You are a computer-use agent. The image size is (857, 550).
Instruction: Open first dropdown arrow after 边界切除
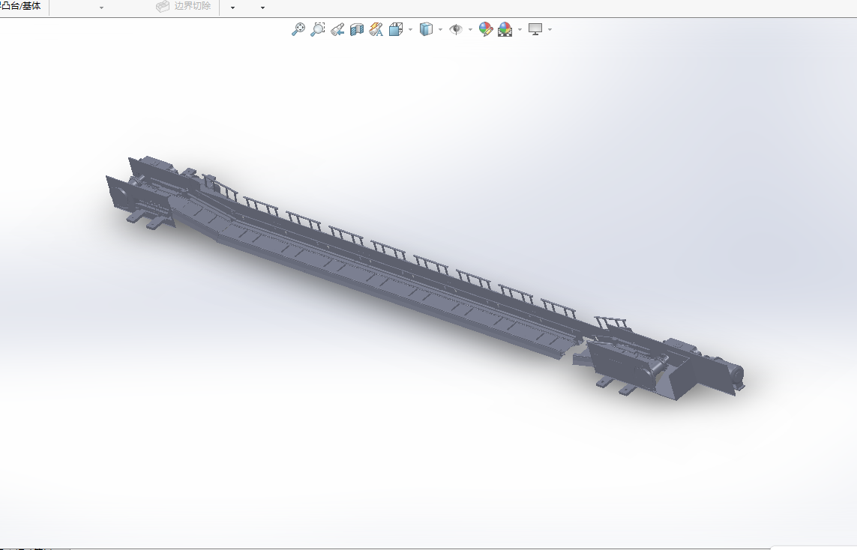coord(233,7)
